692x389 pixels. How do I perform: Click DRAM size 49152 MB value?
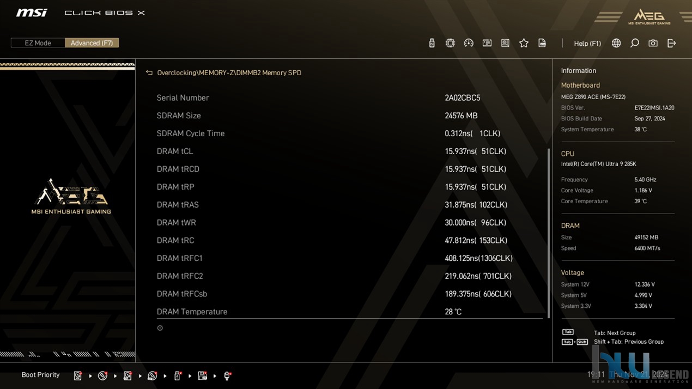coord(646,238)
